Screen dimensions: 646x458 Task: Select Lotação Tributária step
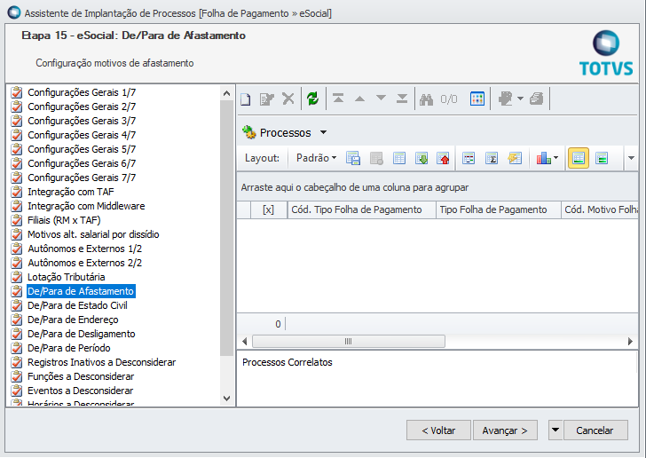coord(66,277)
